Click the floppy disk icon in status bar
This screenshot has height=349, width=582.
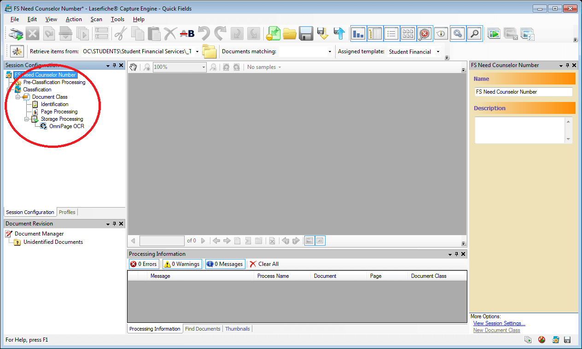(567, 340)
